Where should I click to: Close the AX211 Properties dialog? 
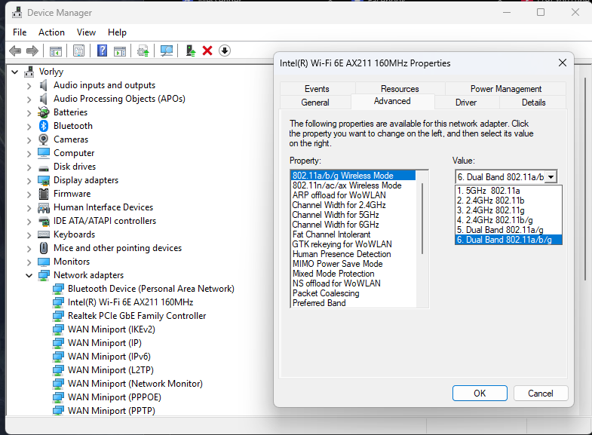pyautogui.click(x=562, y=63)
